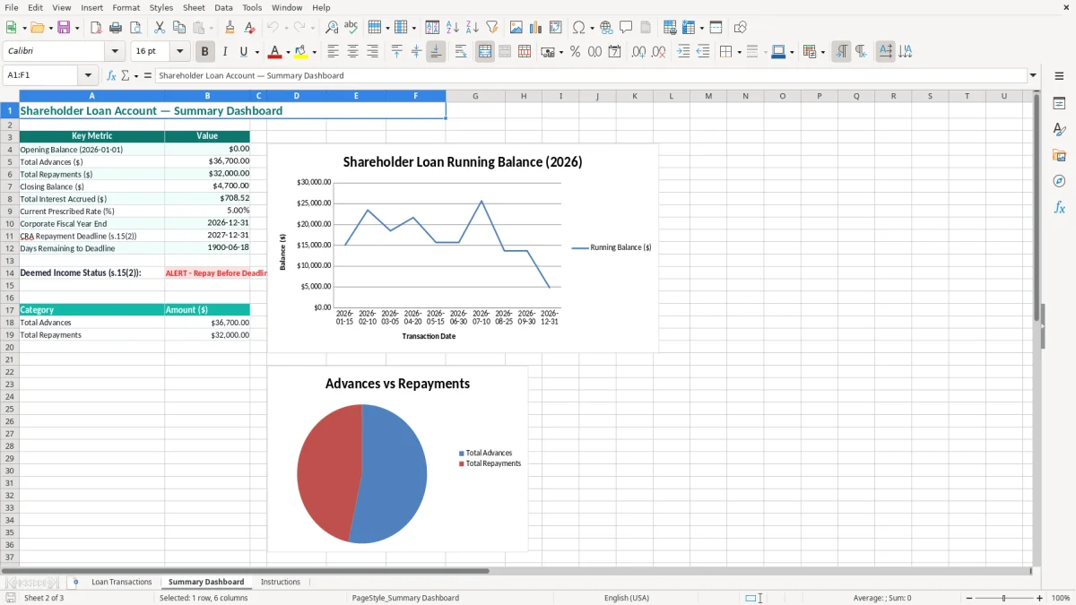The height and width of the screenshot is (605, 1076).
Task: Apply the yellow background color swatch
Action: [301, 52]
